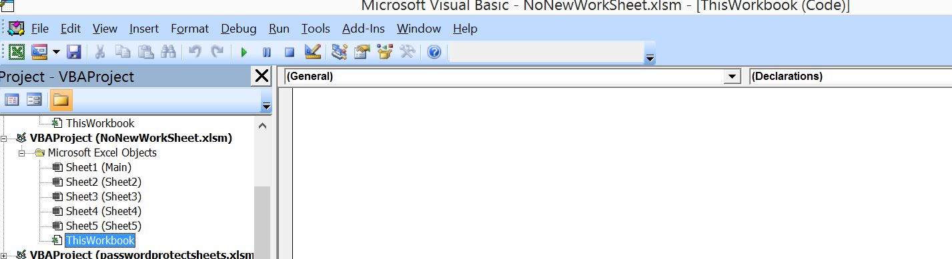Select Sheet1 (Main) in project tree

tap(99, 167)
